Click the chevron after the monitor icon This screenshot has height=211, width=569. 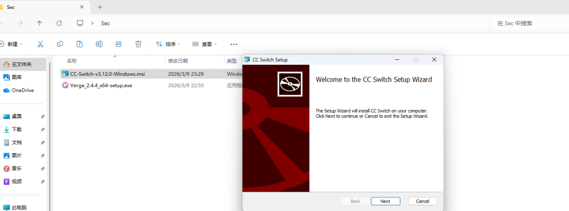tap(93, 23)
